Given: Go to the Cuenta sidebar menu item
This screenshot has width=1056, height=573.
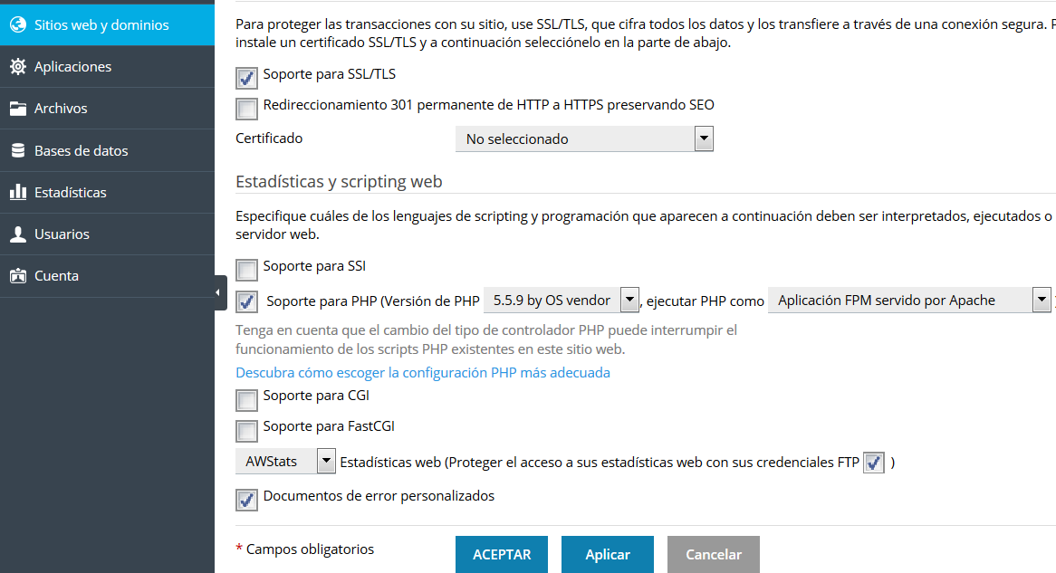Looking at the screenshot, I should 56,276.
